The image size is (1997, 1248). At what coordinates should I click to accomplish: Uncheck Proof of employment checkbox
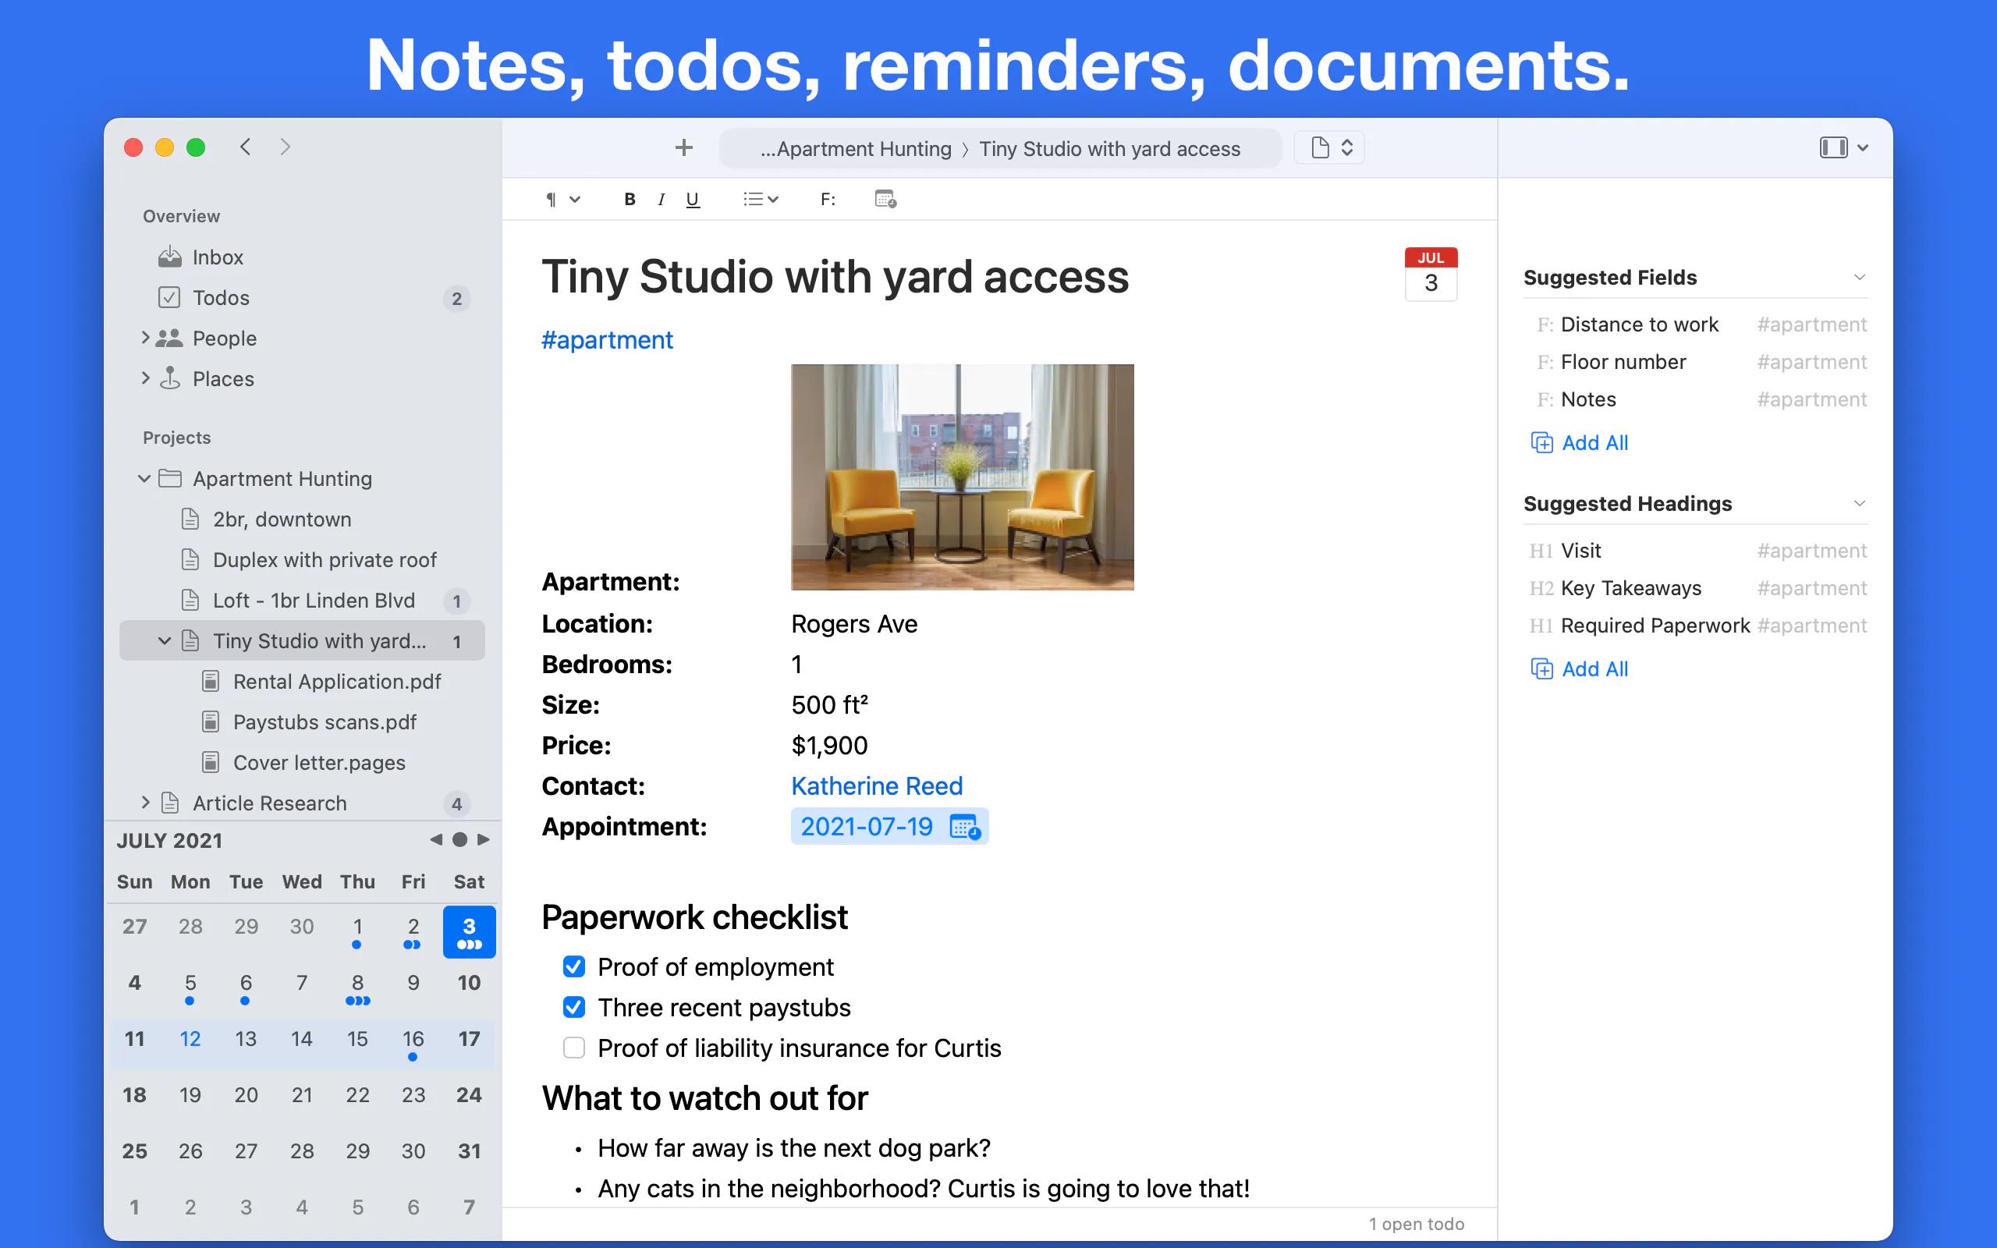point(573,966)
